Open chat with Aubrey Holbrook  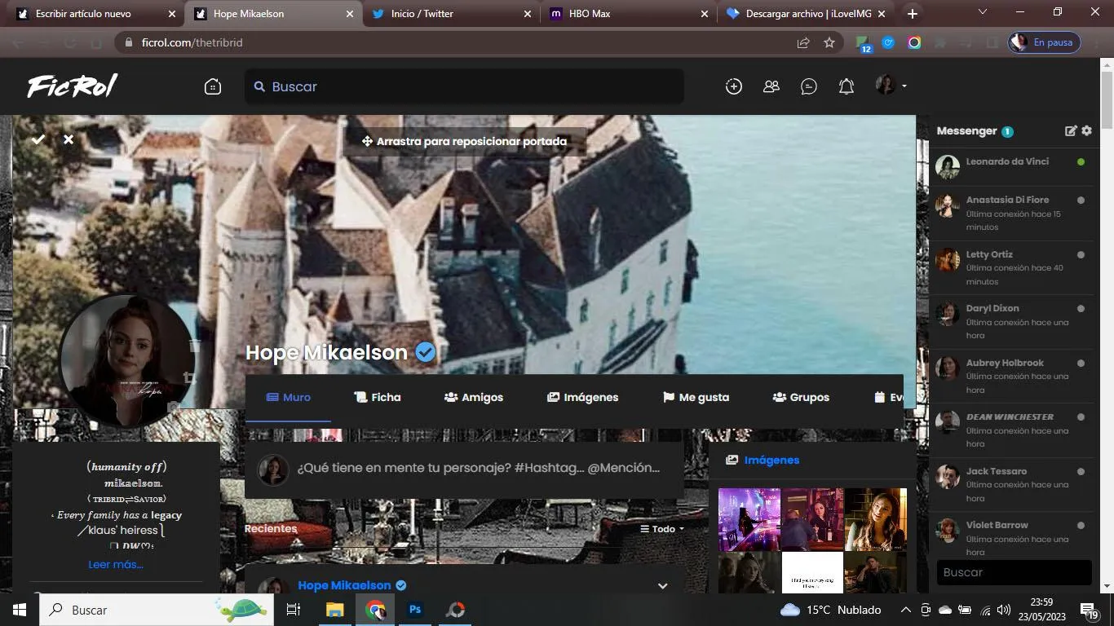1012,377
